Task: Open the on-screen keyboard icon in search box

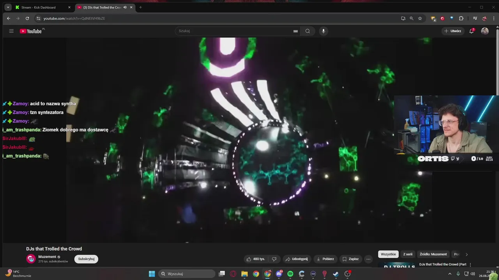Action: click(x=296, y=31)
